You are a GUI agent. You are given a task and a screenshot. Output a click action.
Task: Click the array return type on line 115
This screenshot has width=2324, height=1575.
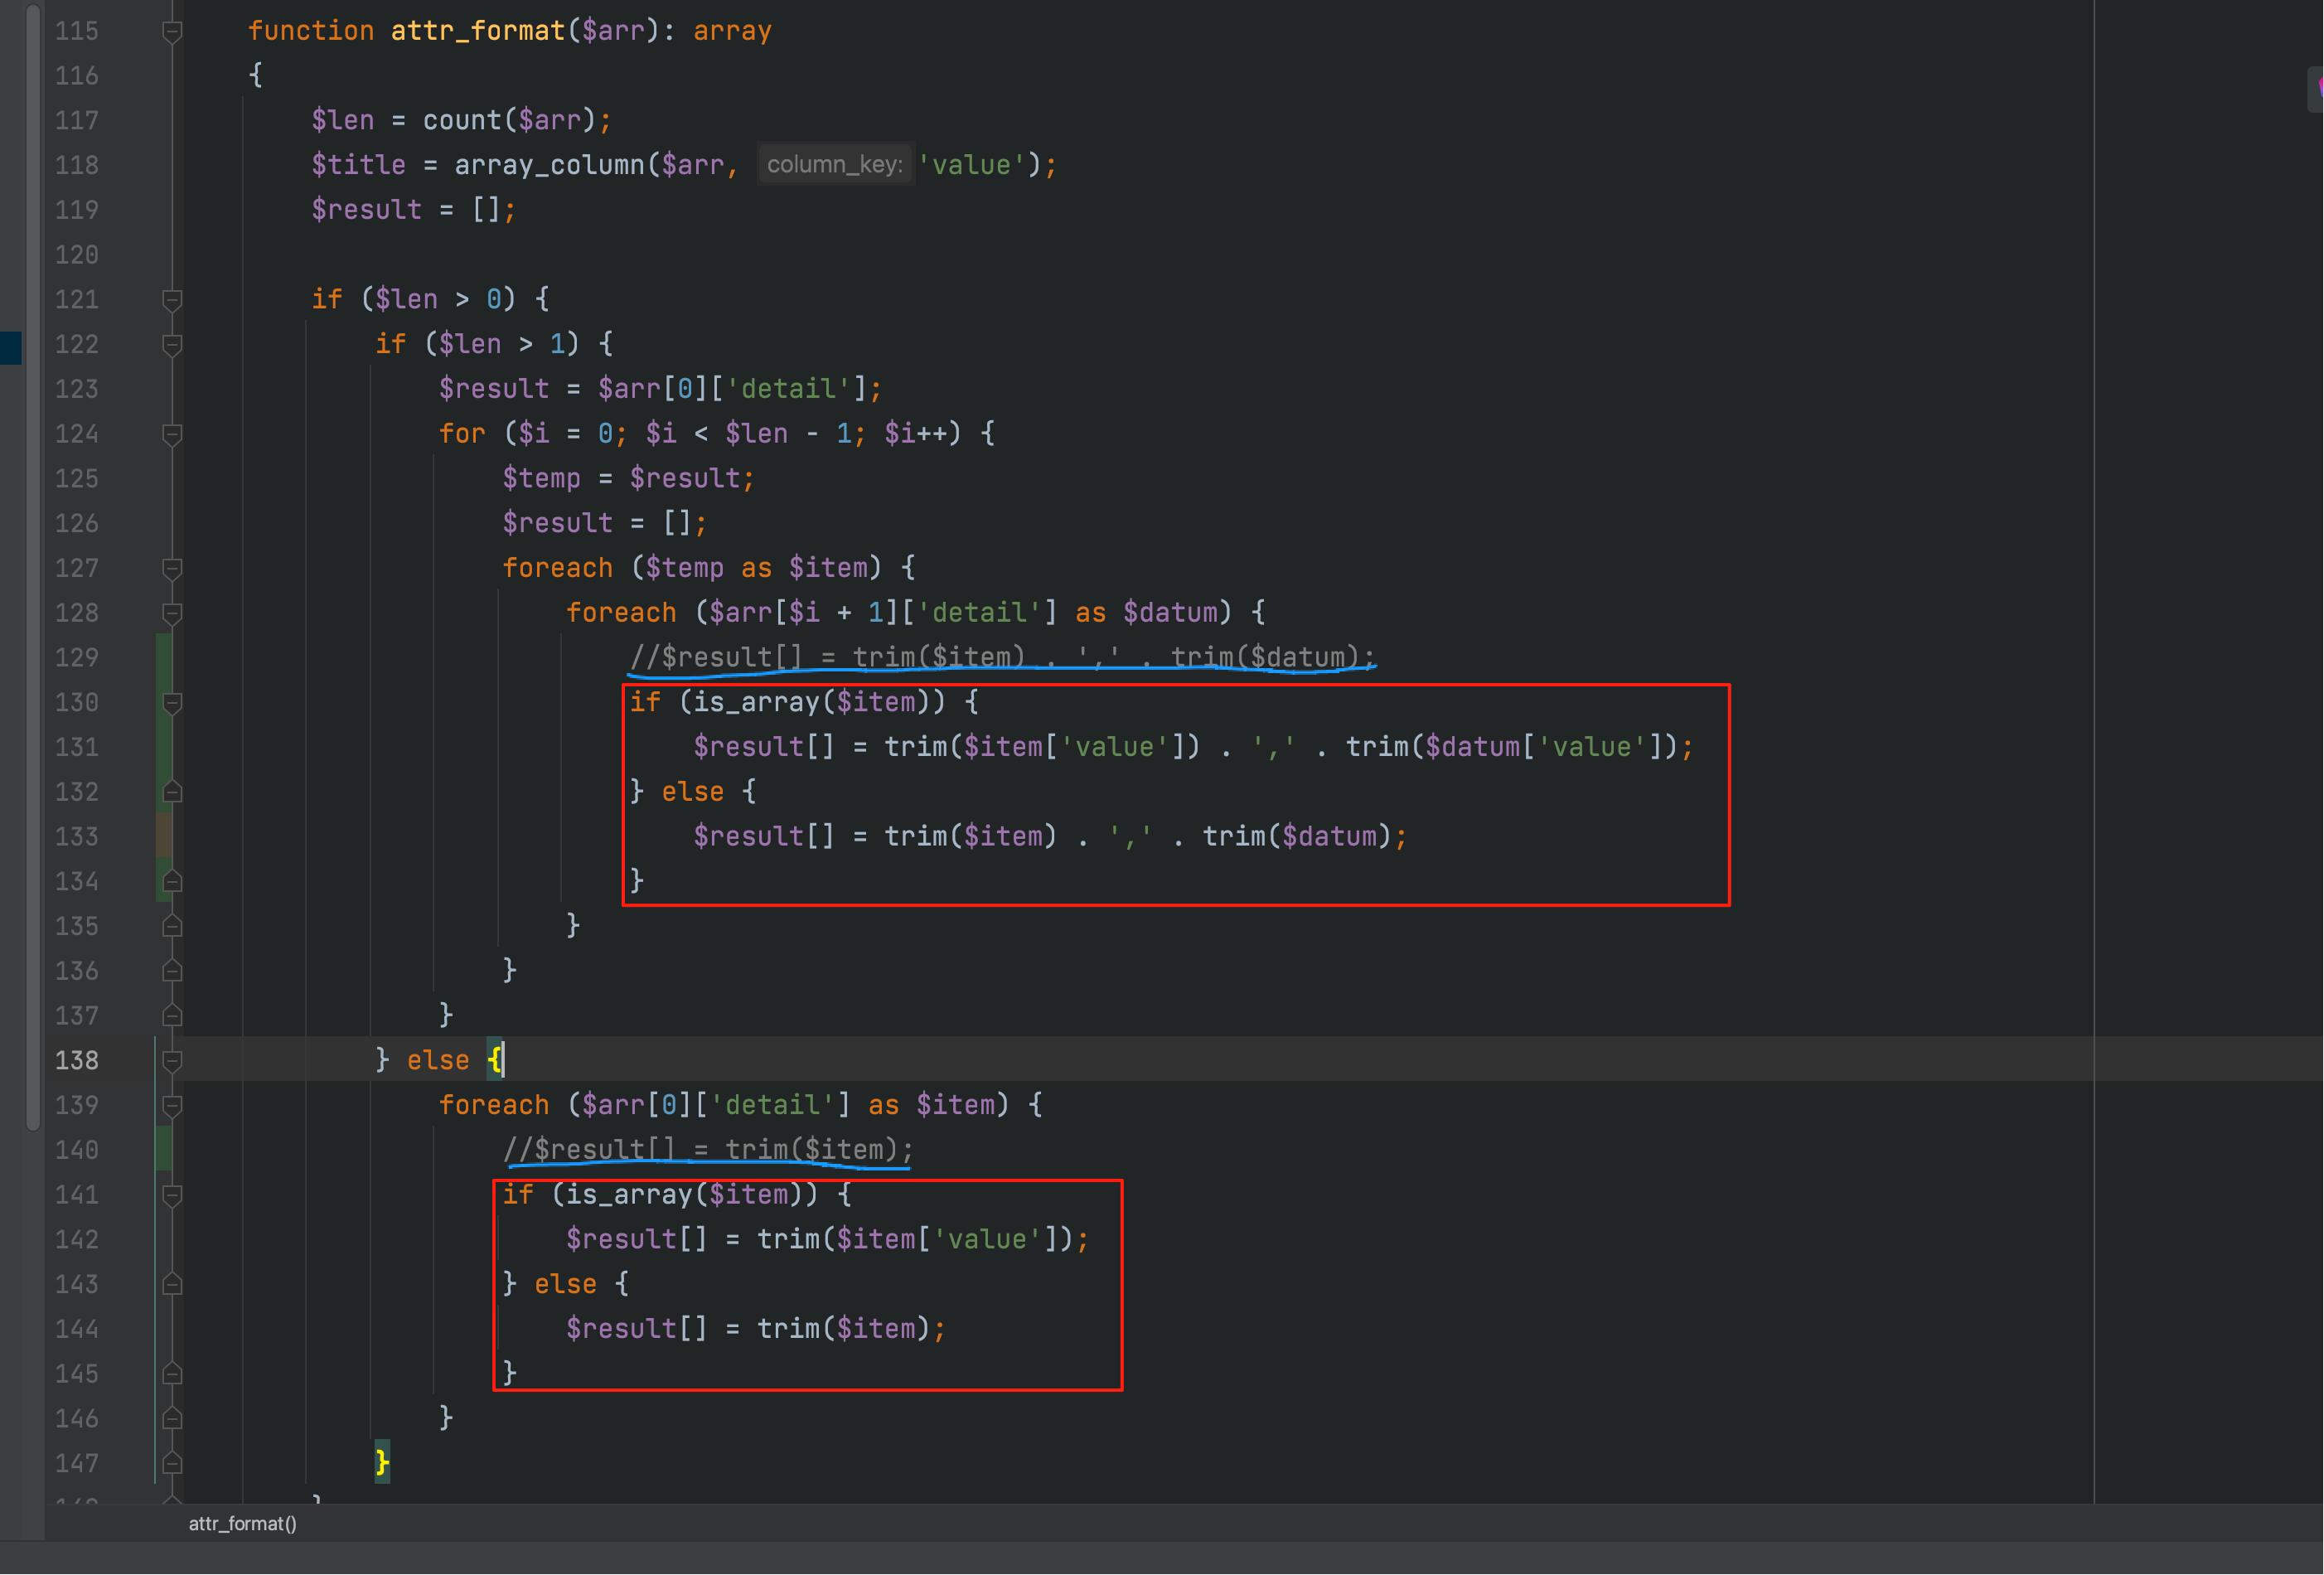click(732, 31)
